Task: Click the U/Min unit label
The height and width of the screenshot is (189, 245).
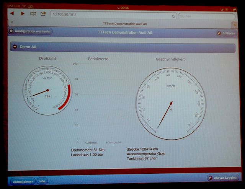Action: 47,78
